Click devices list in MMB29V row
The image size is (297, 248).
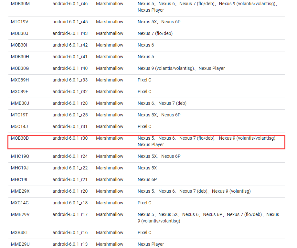[208, 218]
